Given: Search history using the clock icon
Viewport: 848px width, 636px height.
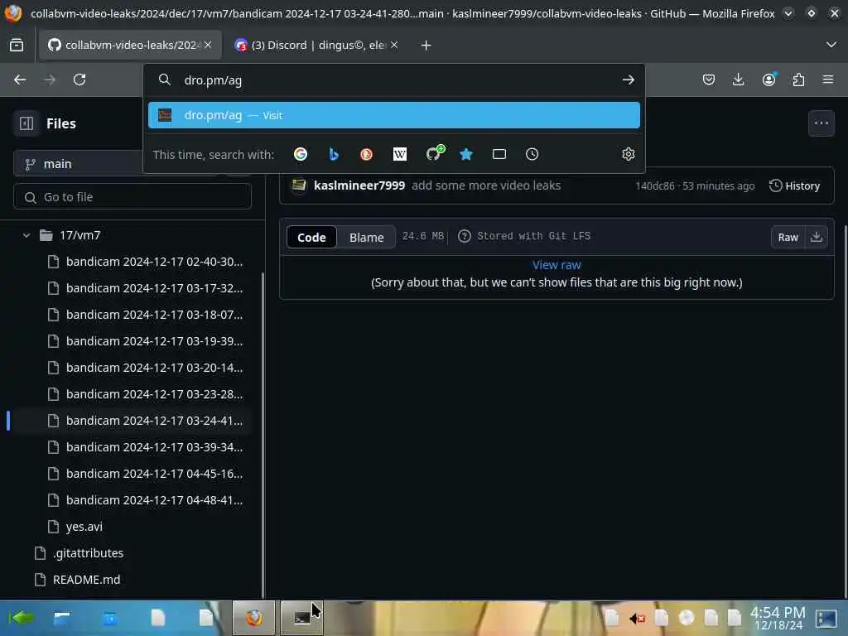Looking at the screenshot, I should (x=532, y=155).
